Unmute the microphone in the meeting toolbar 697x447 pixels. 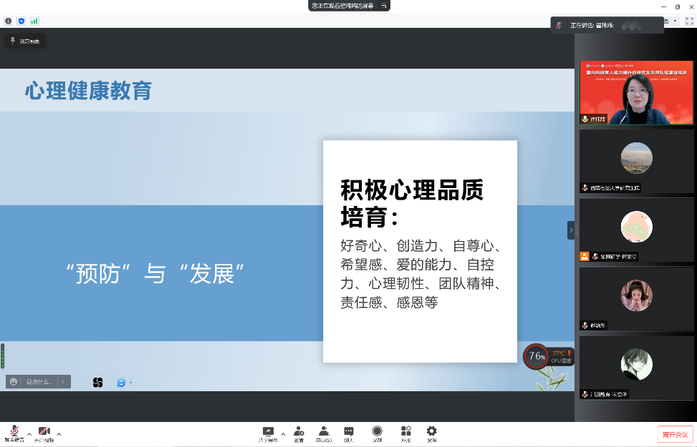(14, 431)
